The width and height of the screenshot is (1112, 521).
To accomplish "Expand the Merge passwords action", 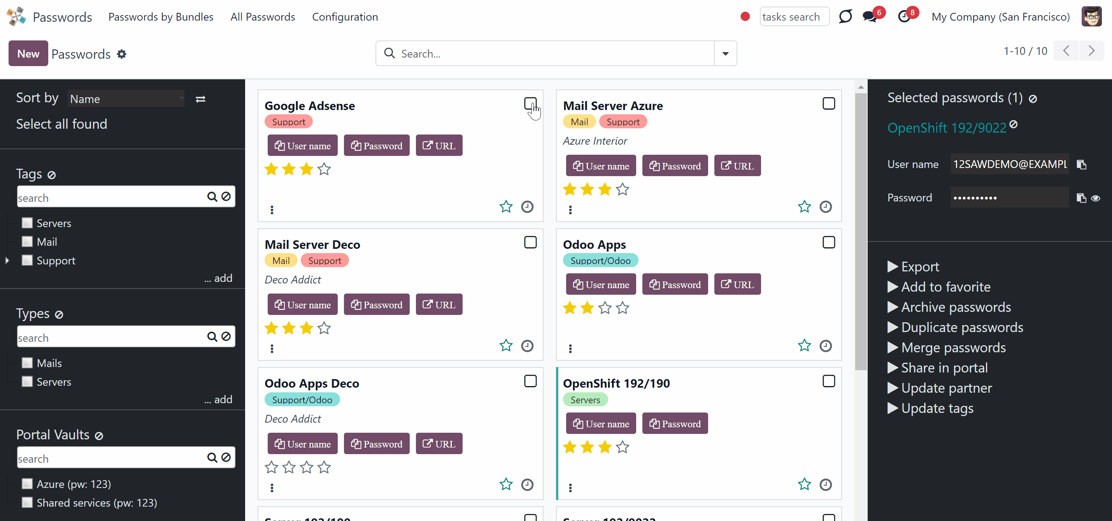I will (x=947, y=348).
